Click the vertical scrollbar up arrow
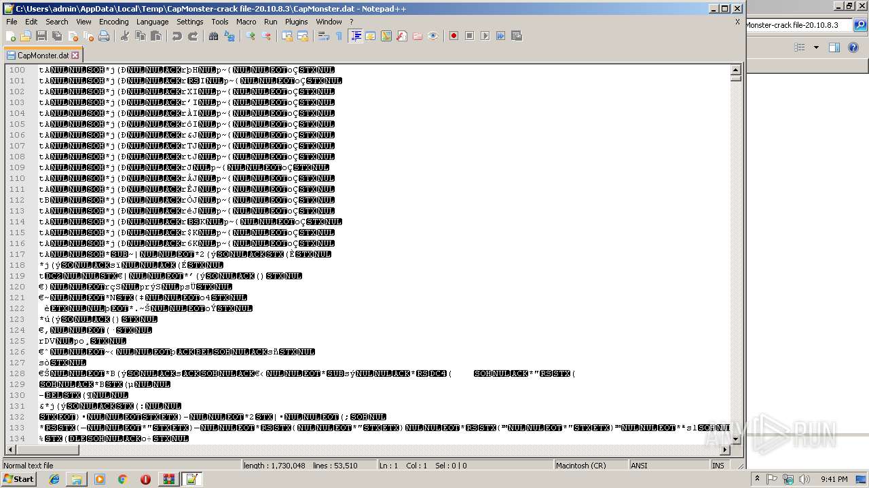This screenshot has height=488, width=869. 735,70
